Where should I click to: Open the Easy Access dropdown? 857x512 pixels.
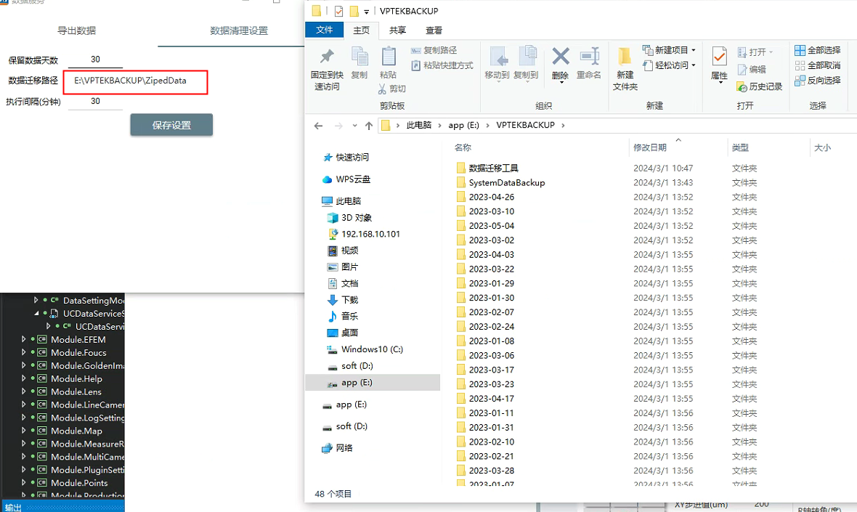coord(667,65)
